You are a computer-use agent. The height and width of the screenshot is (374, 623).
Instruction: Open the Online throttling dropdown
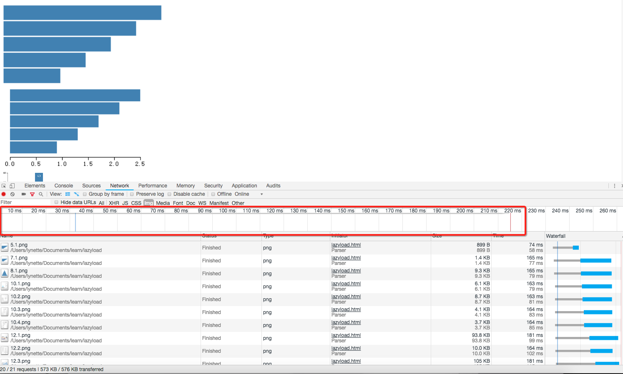pyautogui.click(x=249, y=194)
